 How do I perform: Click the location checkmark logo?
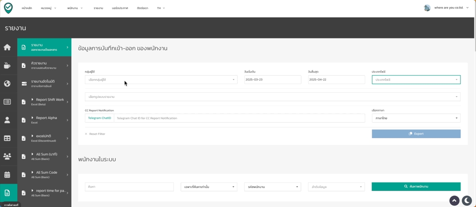click(x=8, y=8)
